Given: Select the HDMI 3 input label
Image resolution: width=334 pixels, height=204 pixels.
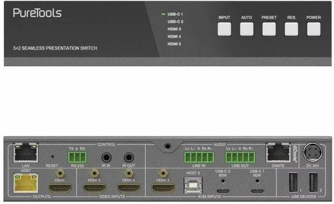Looking at the screenshot, I should 174,29.
